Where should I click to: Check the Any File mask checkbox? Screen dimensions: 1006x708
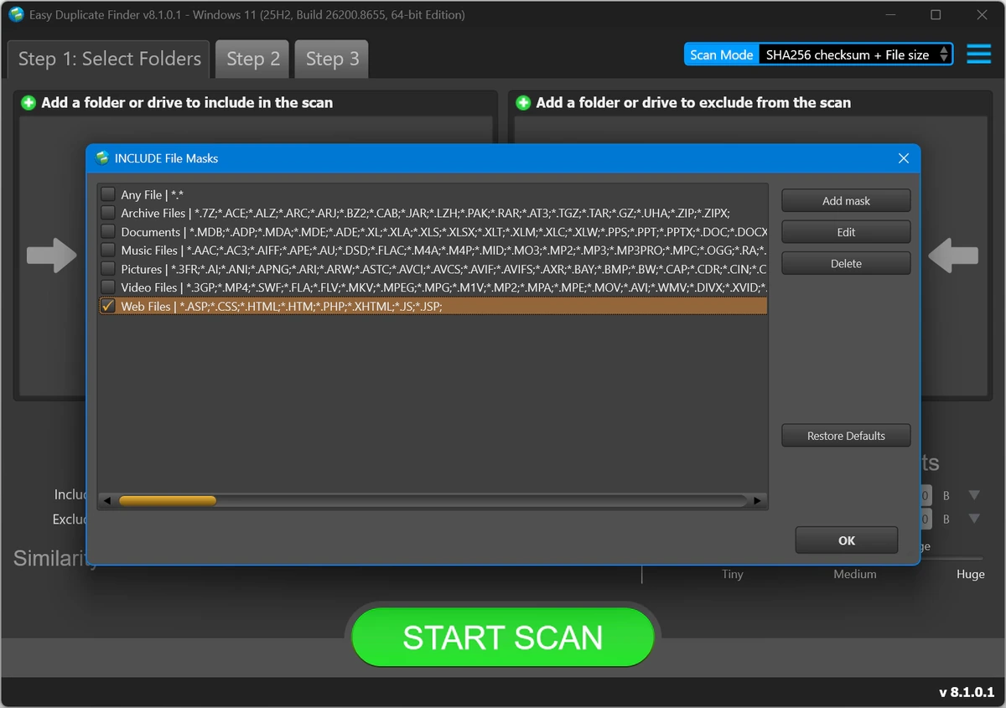[108, 194]
